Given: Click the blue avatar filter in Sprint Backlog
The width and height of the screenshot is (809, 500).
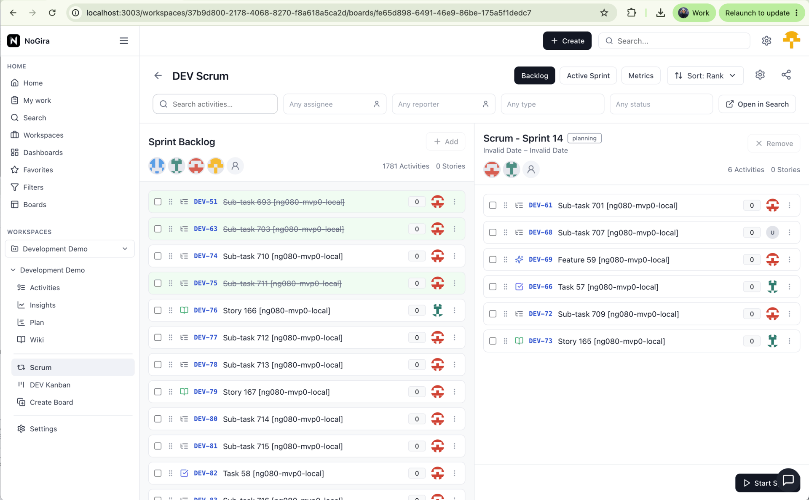Looking at the screenshot, I should [157, 166].
